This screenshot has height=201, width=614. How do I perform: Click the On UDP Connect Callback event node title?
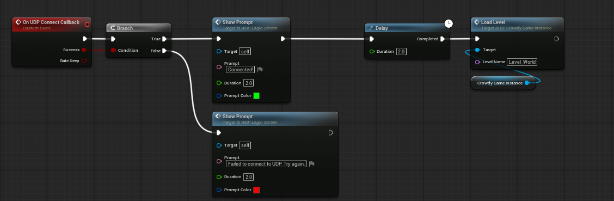click(51, 22)
